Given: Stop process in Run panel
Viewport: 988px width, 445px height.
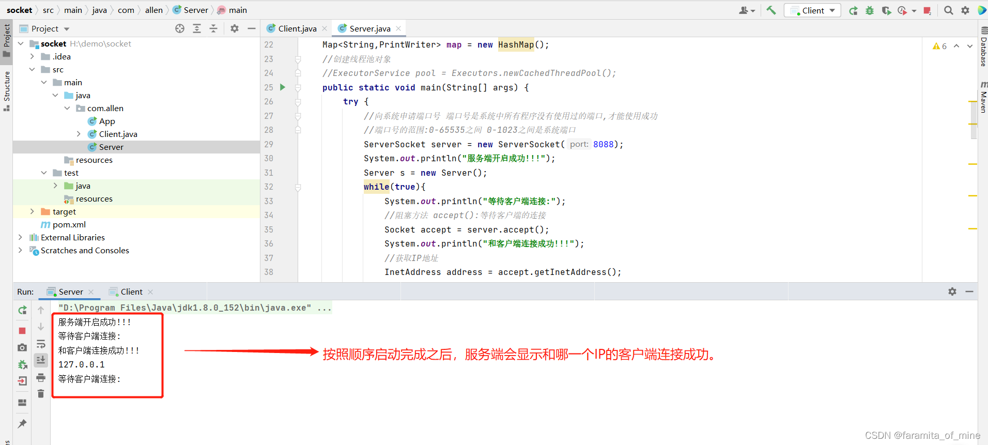Looking at the screenshot, I should (22, 331).
